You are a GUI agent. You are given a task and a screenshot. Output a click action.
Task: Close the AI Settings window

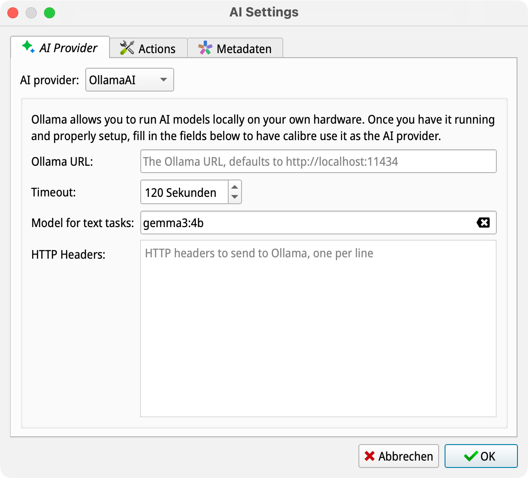tap(13, 13)
